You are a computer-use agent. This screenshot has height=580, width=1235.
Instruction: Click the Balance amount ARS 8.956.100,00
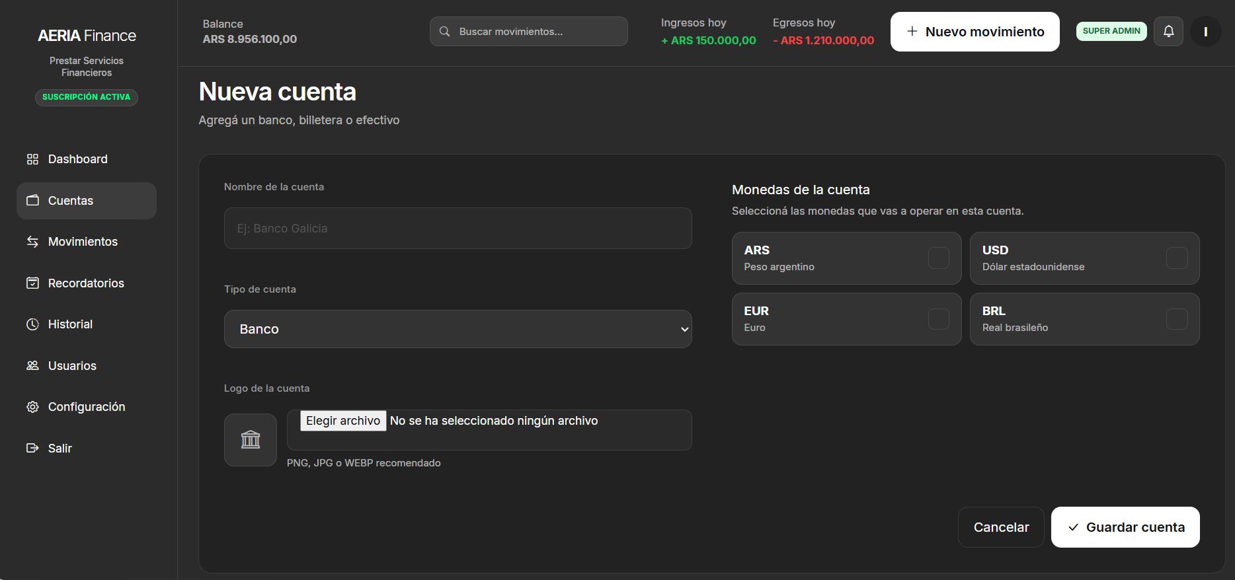click(x=250, y=39)
